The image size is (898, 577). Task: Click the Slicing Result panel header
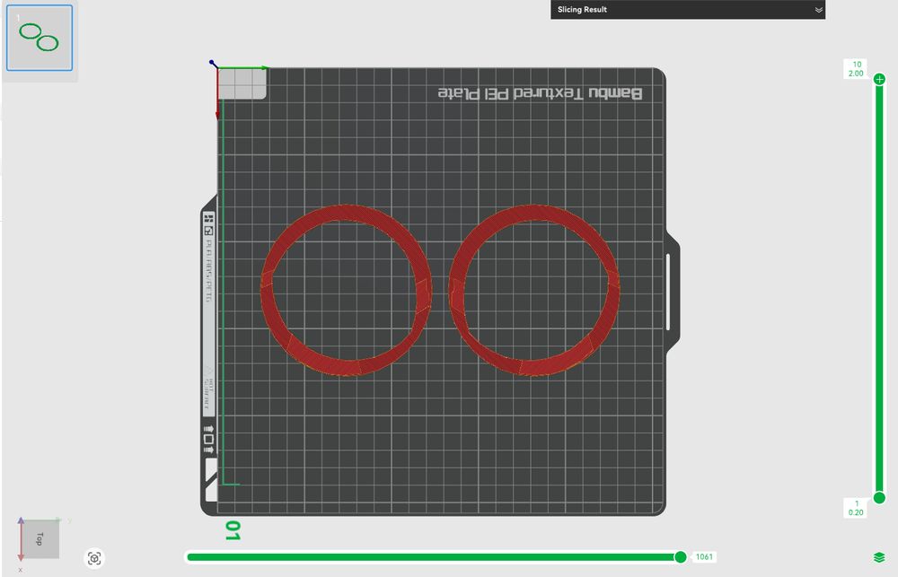[x=687, y=10]
